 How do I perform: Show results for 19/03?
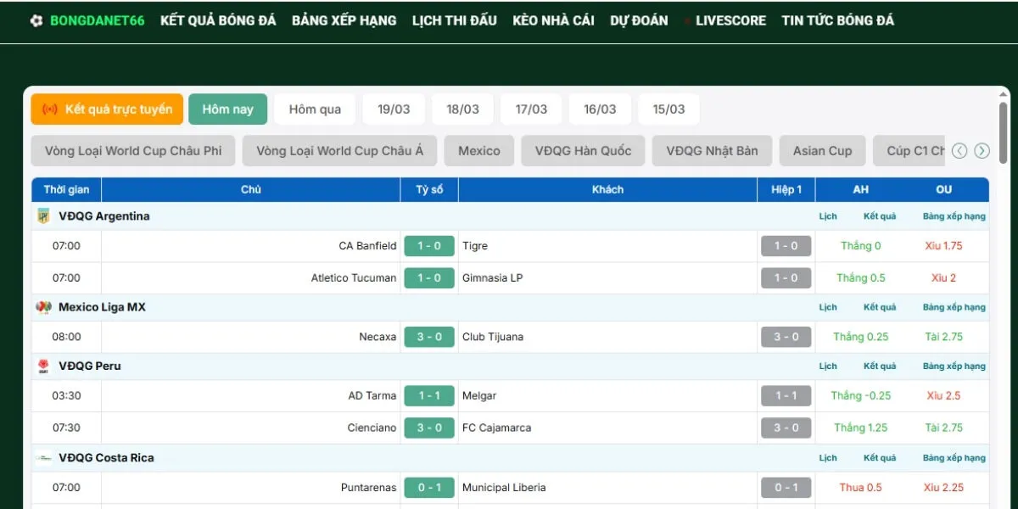pyautogui.click(x=394, y=109)
